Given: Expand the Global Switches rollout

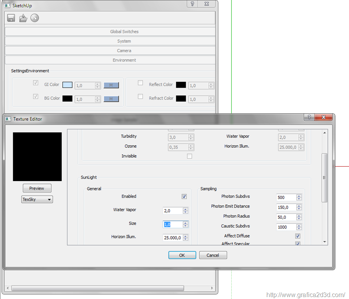Looking at the screenshot, I should pos(110,32).
